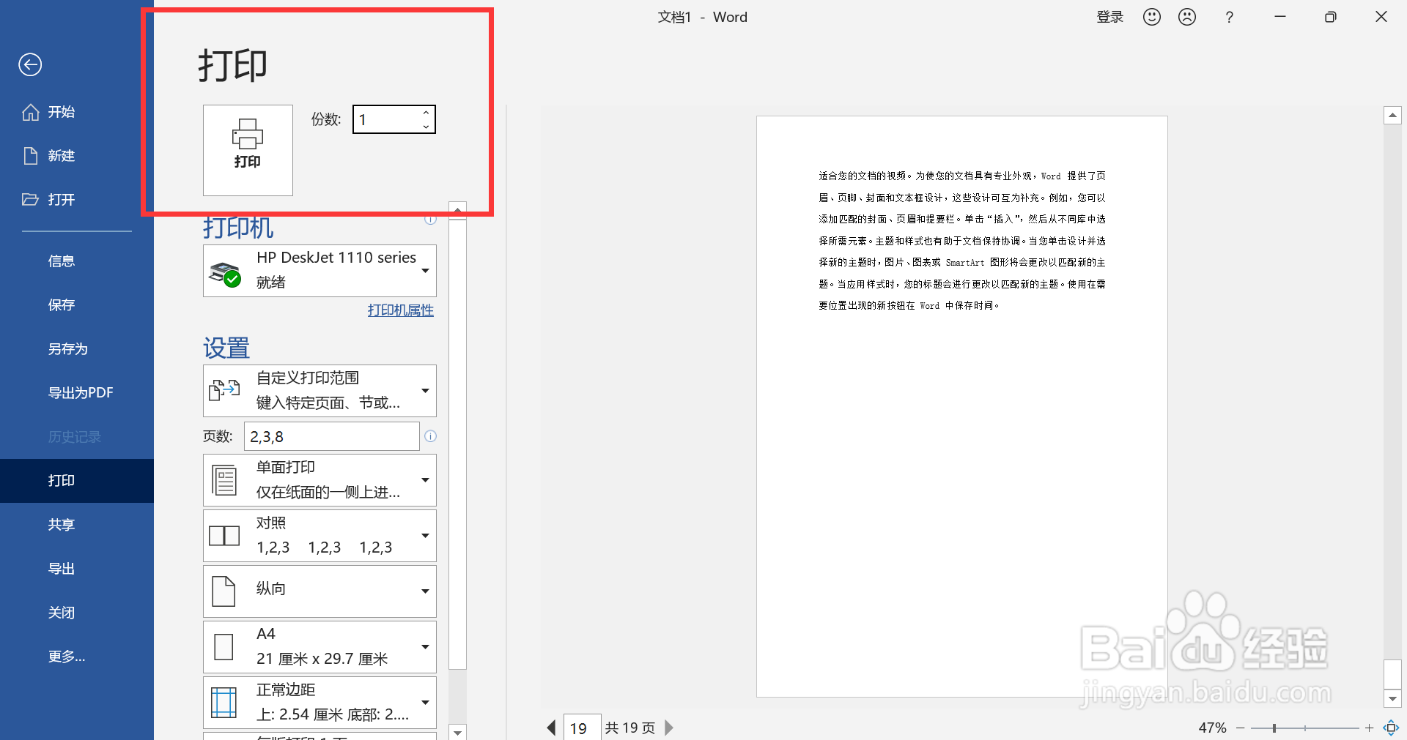
Task: Open the Printer Properties link
Action: [400, 310]
